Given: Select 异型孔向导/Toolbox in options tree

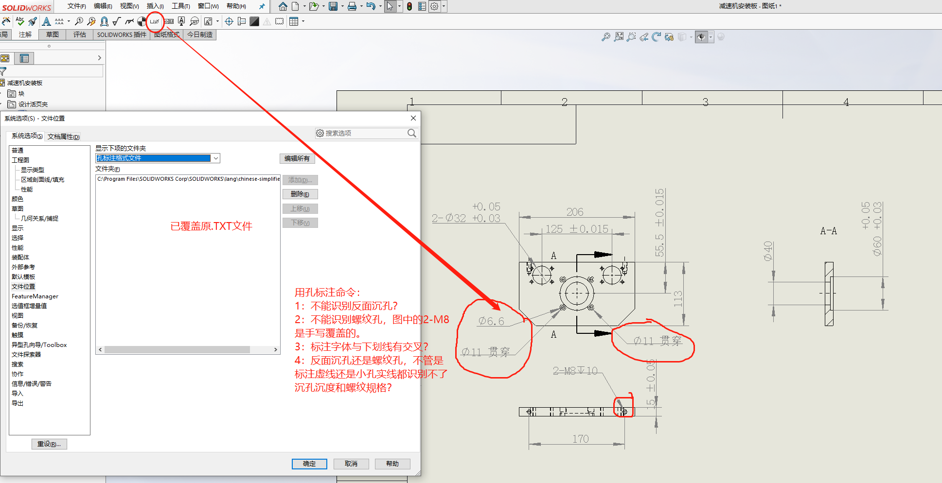Looking at the screenshot, I should coord(39,345).
